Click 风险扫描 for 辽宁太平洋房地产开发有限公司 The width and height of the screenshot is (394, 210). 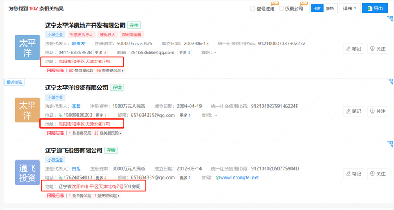pyautogui.click(x=55, y=70)
